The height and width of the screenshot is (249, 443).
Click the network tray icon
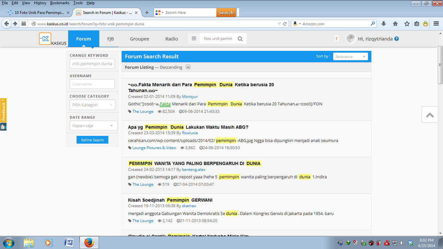click(395, 243)
